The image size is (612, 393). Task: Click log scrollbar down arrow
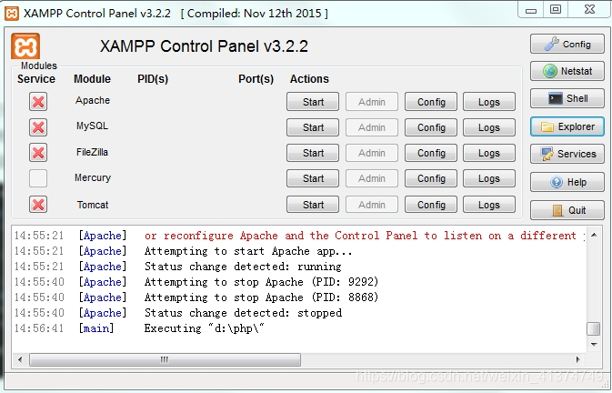[x=594, y=344]
